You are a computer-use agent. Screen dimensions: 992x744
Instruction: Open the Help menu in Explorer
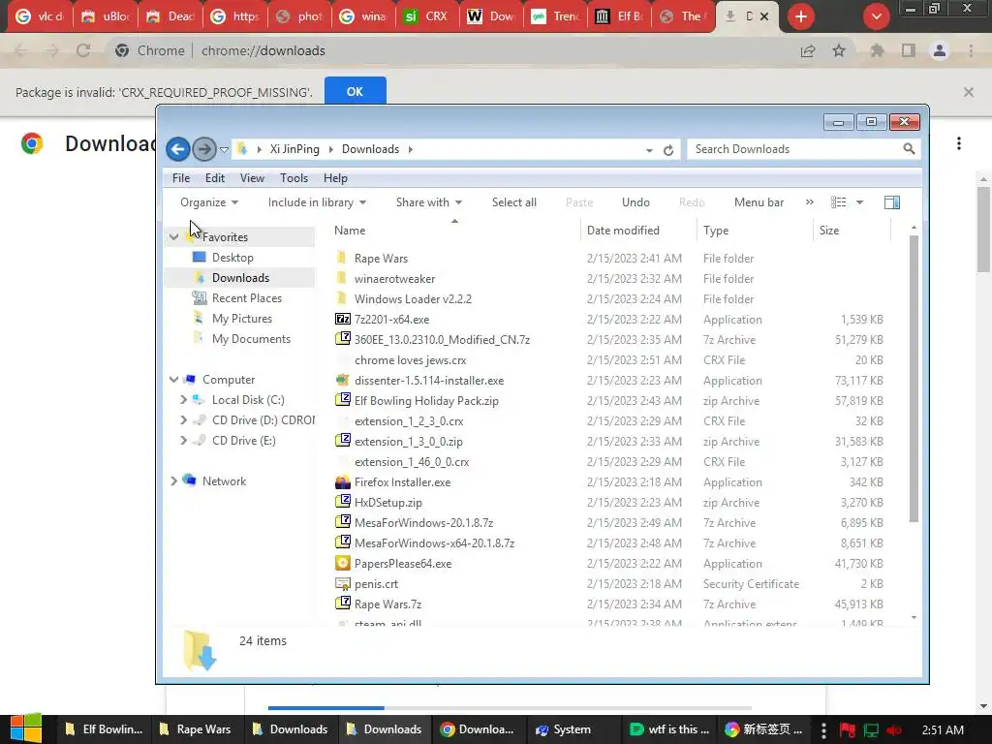(x=335, y=178)
